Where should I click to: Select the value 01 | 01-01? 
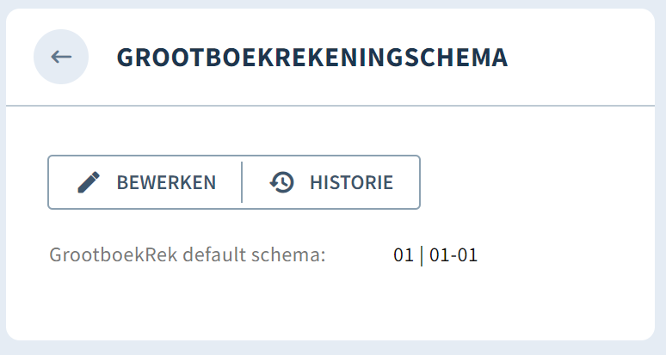point(435,255)
